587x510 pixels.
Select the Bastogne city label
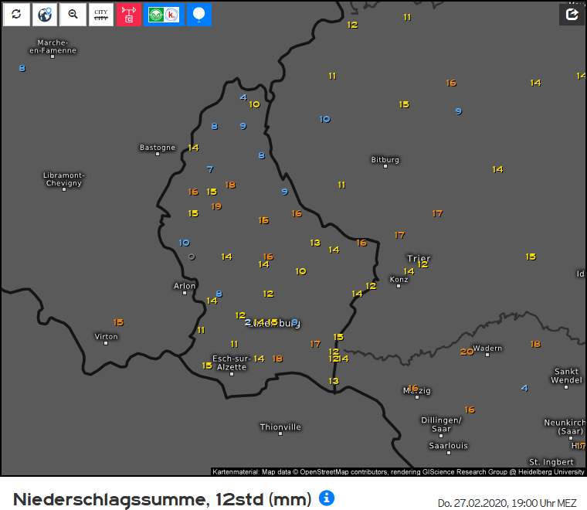tap(158, 148)
